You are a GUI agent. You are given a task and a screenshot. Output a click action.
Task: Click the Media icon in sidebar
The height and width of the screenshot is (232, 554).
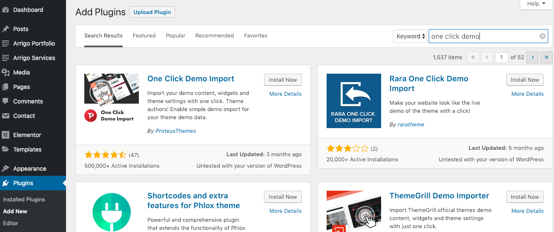(x=6, y=72)
